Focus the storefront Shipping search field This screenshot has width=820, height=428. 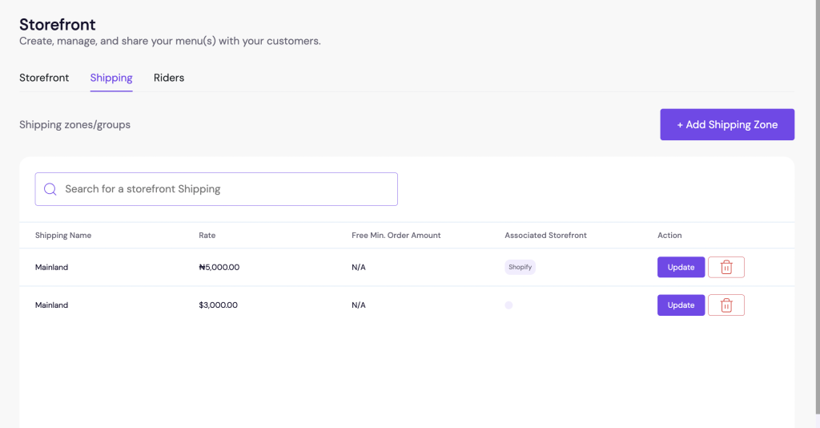click(224, 189)
